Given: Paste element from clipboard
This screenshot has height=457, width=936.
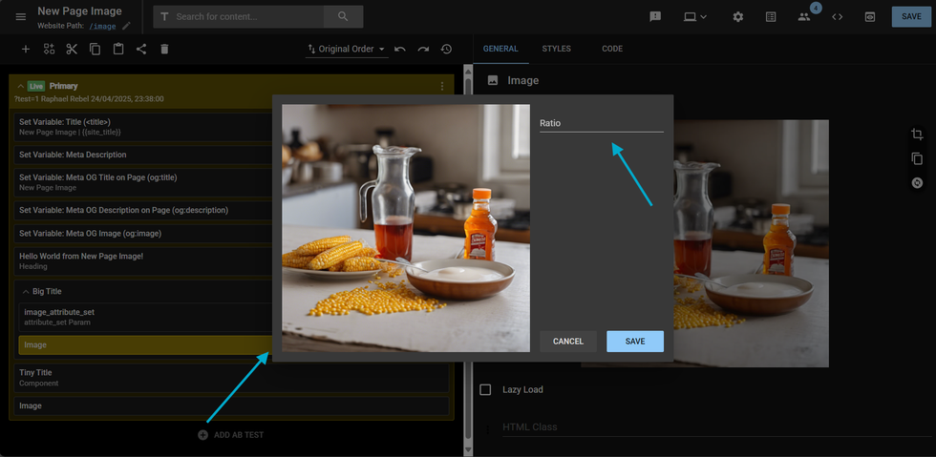Looking at the screenshot, I should 118,49.
